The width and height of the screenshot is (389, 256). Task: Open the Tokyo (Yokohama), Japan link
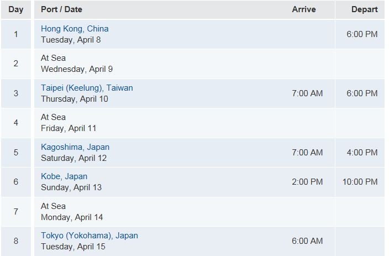[90, 236]
